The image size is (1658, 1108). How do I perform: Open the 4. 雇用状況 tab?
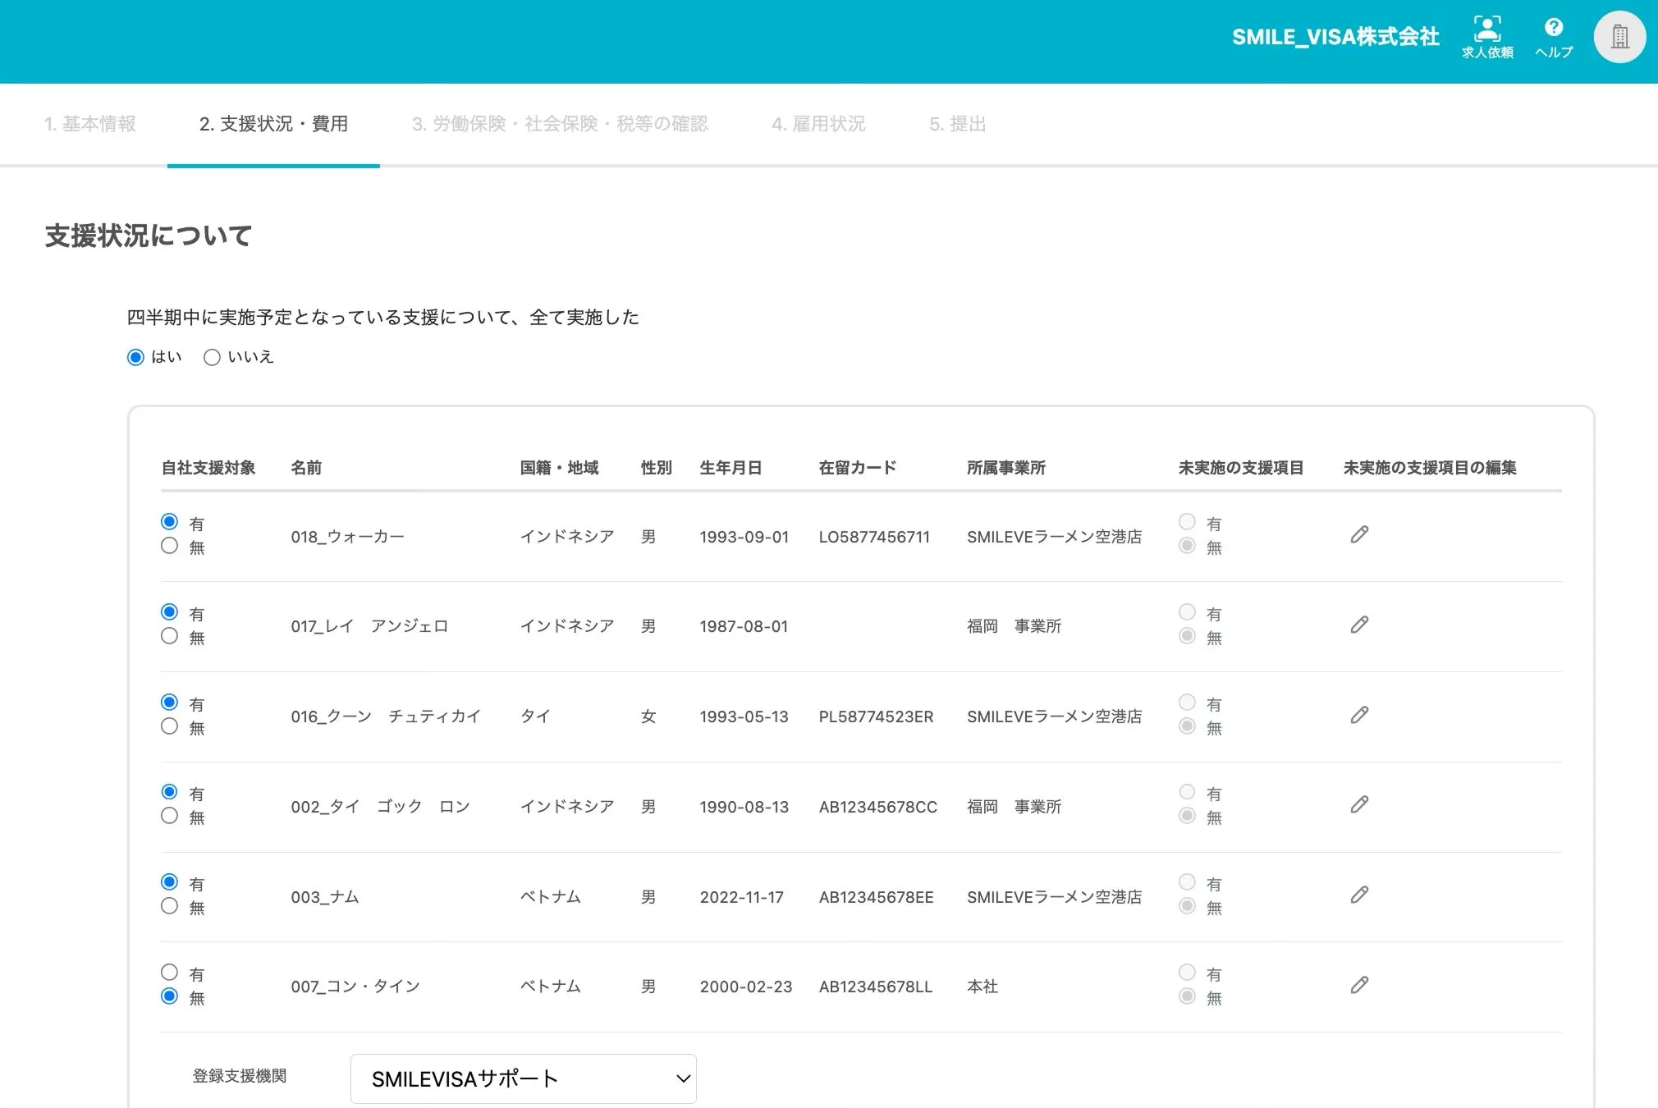818,124
